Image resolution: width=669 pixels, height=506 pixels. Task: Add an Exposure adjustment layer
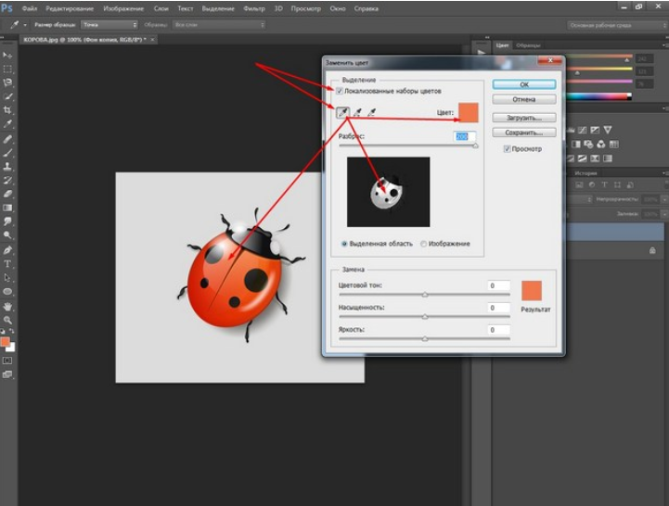(595, 130)
